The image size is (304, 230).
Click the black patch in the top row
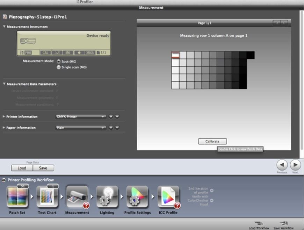250,55
